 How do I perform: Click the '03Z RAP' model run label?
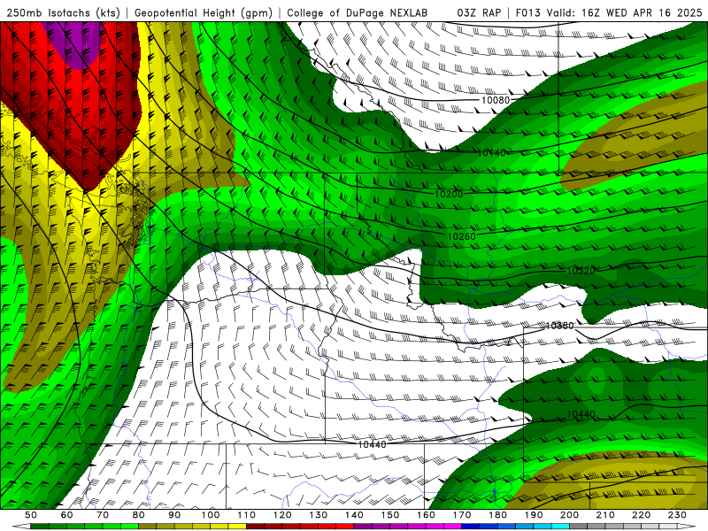pyautogui.click(x=479, y=12)
